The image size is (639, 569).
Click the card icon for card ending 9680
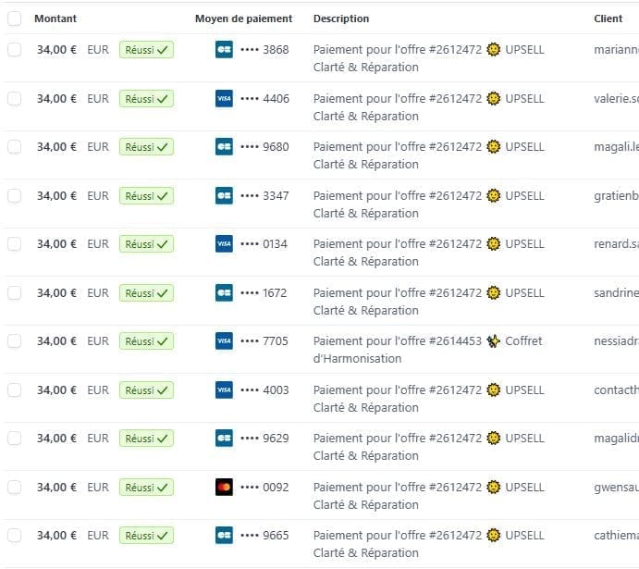click(x=223, y=147)
